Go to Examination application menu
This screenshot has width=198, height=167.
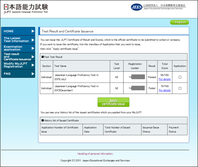tap(18, 48)
